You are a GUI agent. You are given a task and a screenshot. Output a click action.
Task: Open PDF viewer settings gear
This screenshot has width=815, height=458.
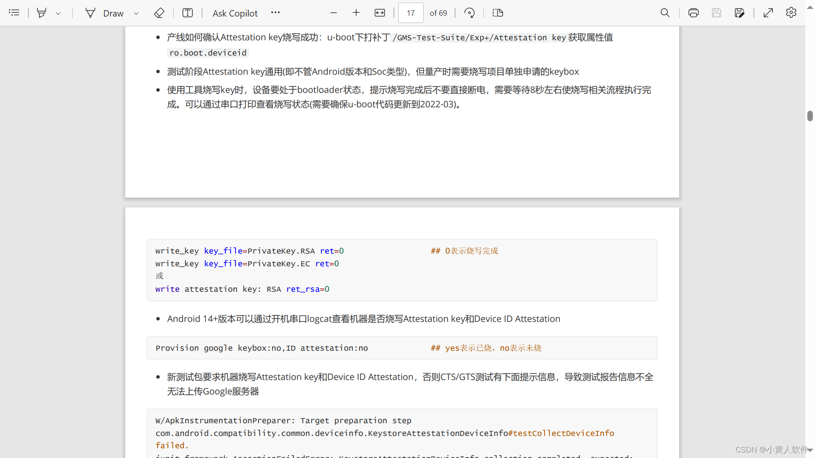coord(791,13)
